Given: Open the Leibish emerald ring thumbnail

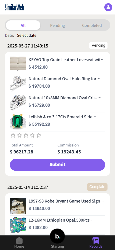Looking at the screenshot, I should click(x=18, y=121).
